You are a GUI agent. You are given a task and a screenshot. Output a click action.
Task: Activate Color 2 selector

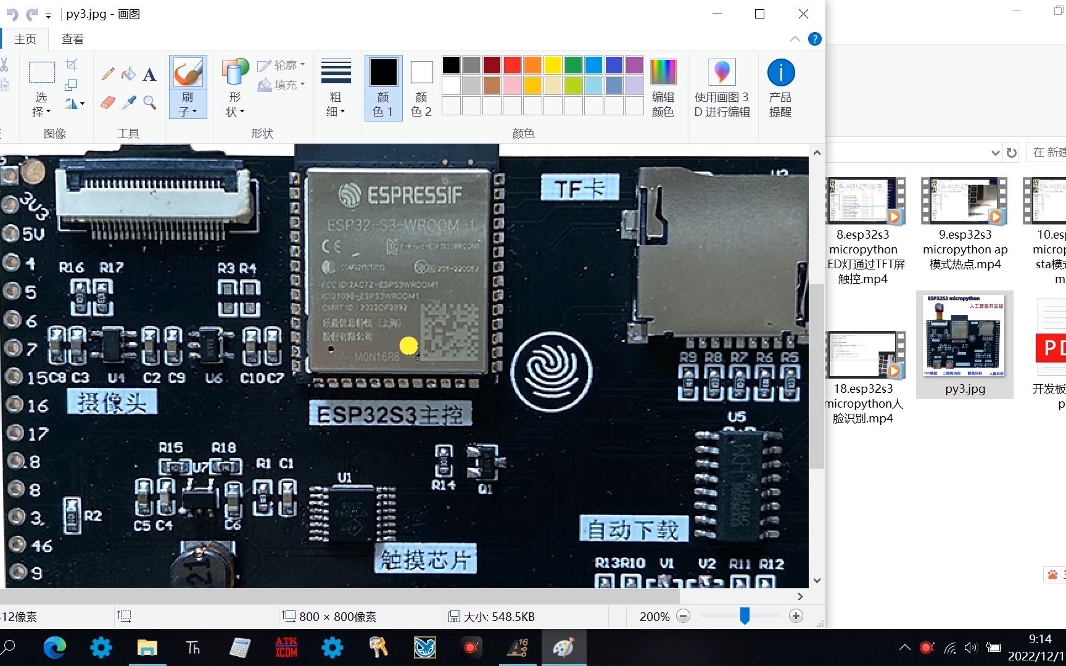(x=421, y=86)
